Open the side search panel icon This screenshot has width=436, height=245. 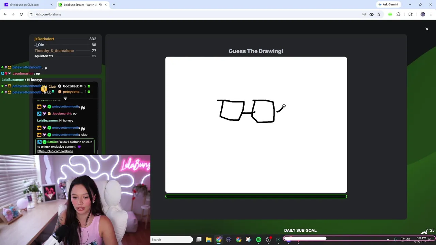(410, 14)
